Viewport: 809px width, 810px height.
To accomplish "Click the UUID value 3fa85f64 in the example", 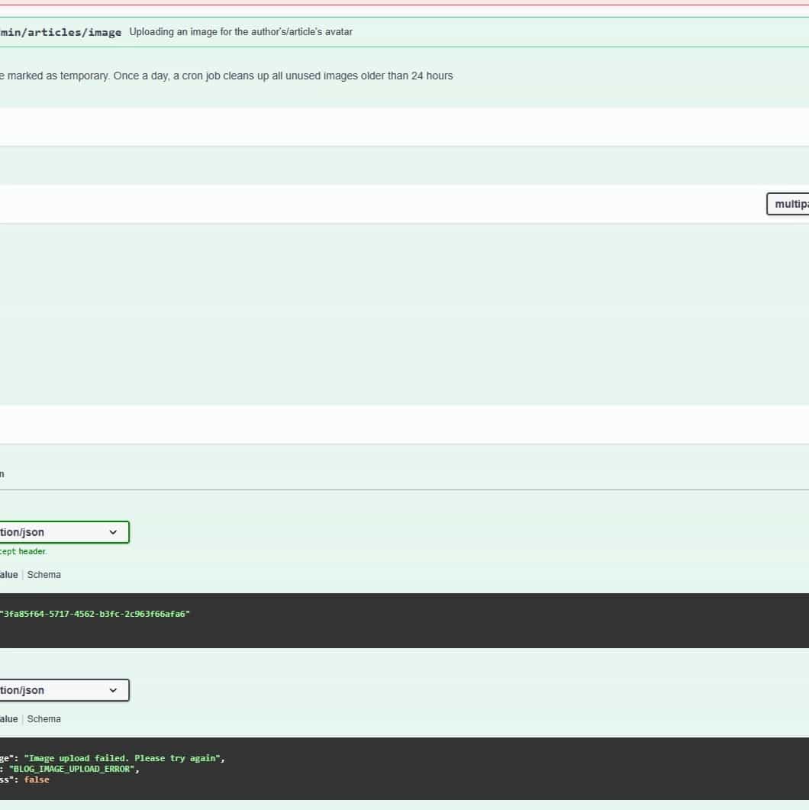I will point(95,614).
